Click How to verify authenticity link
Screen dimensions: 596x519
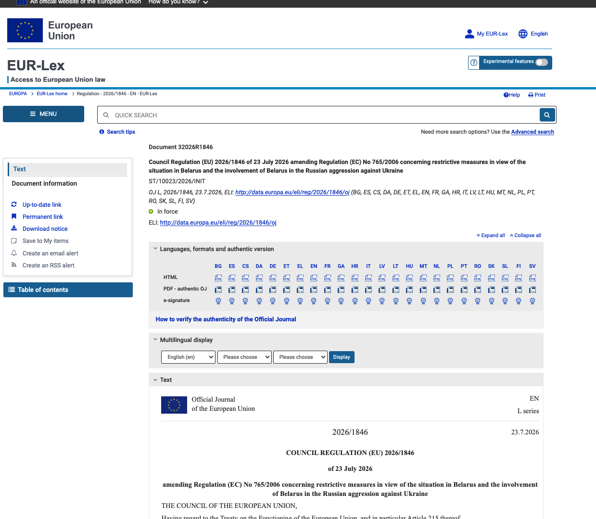point(226,319)
